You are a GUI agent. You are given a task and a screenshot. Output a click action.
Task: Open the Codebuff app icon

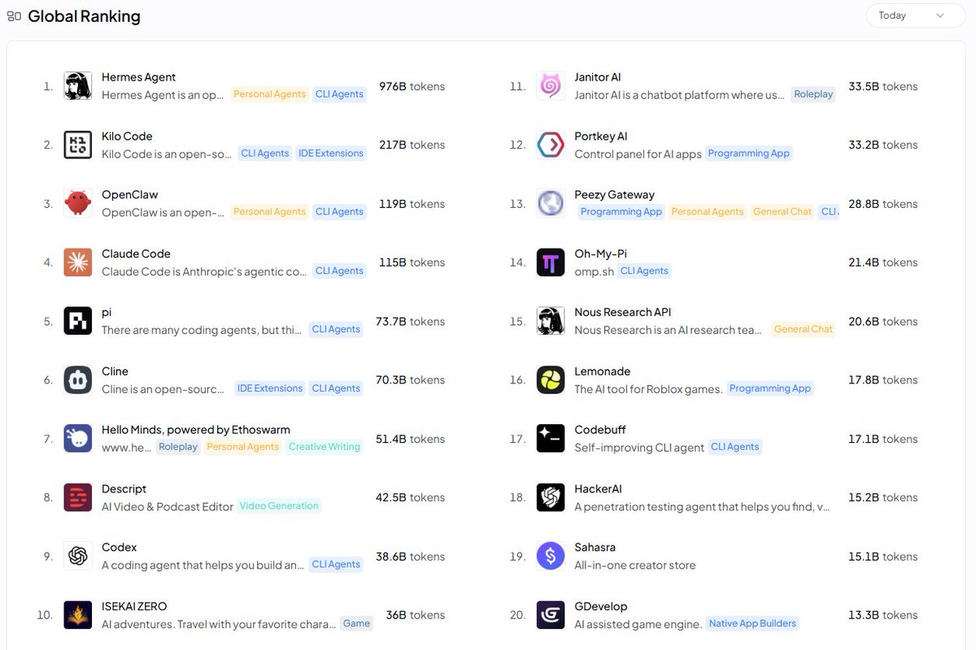tap(551, 439)
